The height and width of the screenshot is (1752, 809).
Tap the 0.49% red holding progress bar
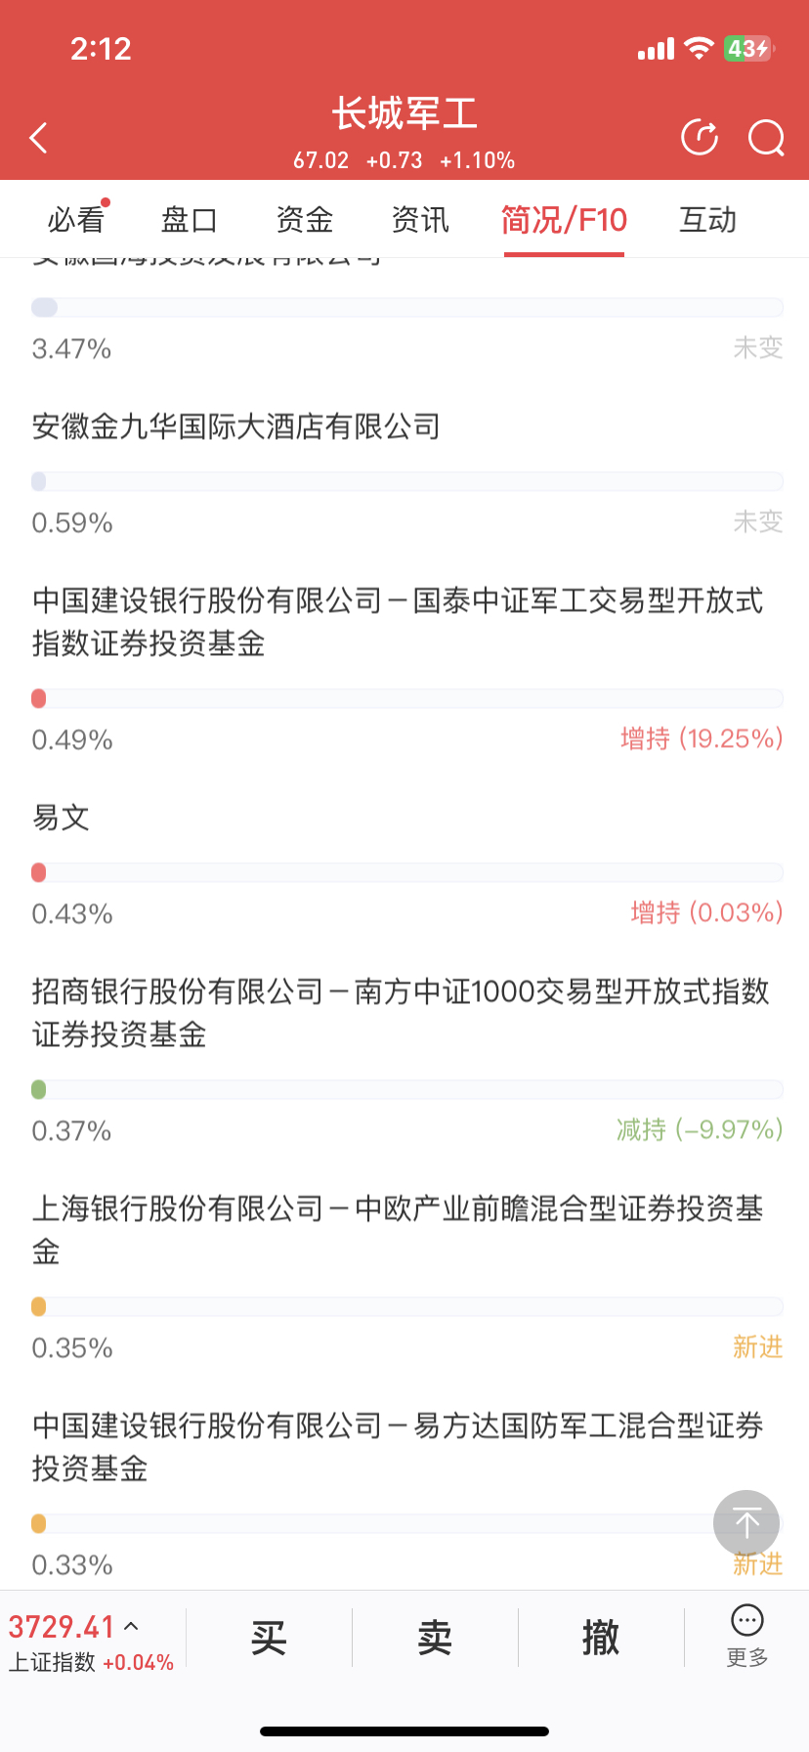tap(407, 698)
